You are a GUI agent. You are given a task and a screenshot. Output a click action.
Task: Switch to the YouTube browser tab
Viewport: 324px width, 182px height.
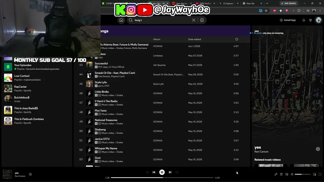pos(206,4)
